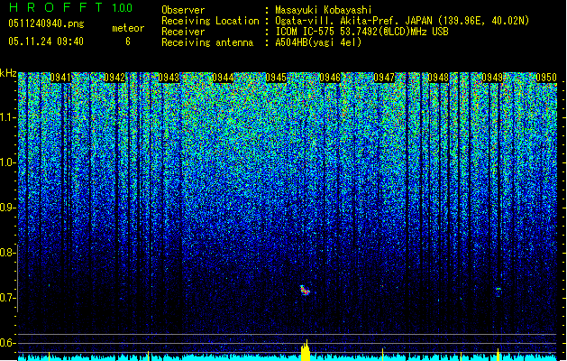The width and height of the screenshot is (567, 361).
Task: Click the meteor count value 6
Action: click(128, 42)
